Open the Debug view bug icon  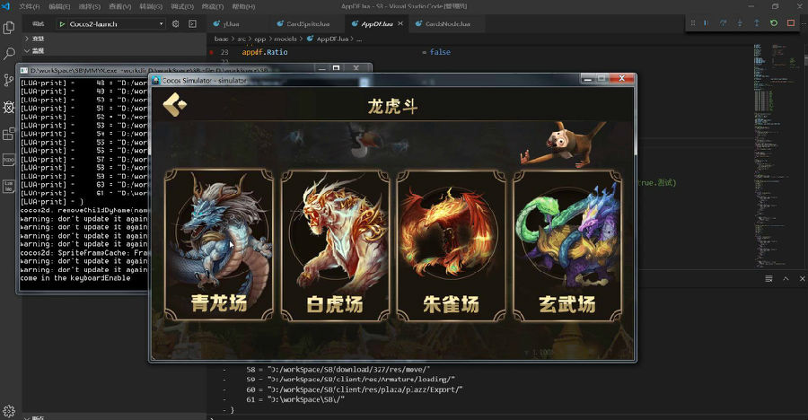(x=9, y=107)
